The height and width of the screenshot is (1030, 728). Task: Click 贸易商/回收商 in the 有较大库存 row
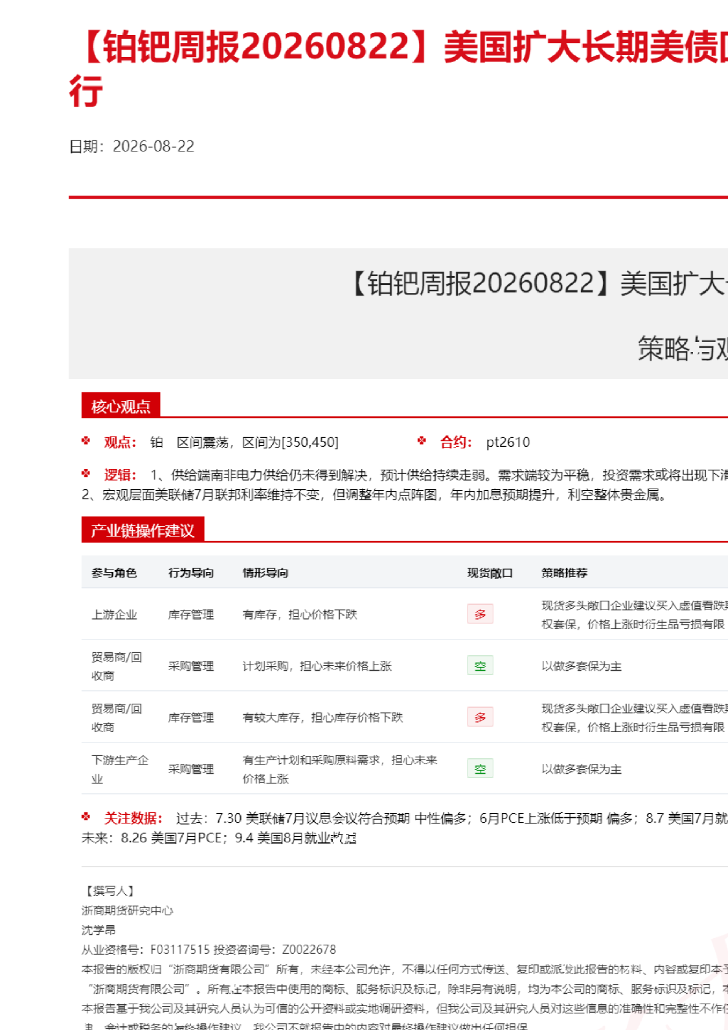[x=116, y=718]
